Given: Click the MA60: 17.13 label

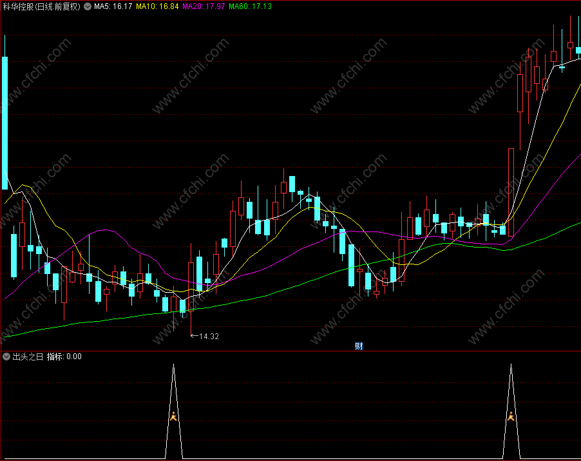Looking at the screenshot, I should (250, 6).
